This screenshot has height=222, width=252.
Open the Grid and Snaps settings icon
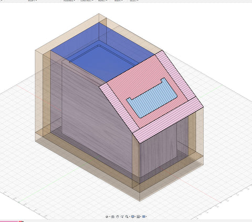pos(138,216)
